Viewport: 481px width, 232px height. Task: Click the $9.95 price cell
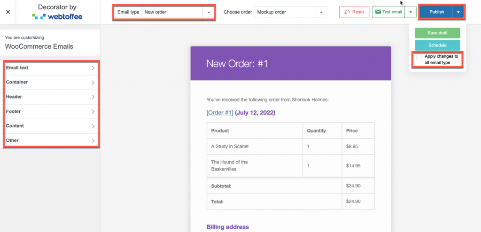(x=358, y=146)
